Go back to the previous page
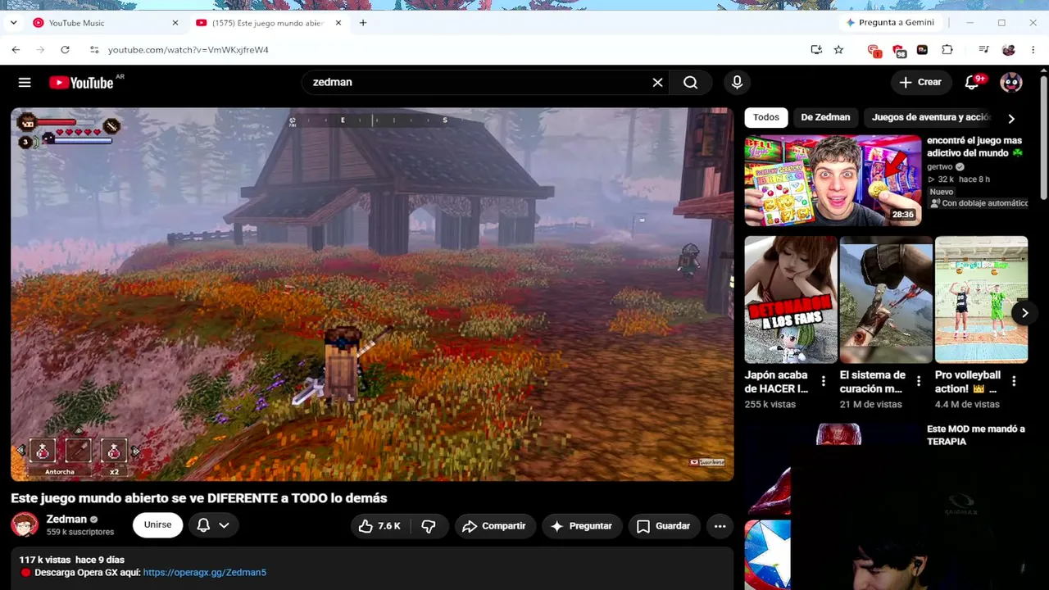The image size is (1049, 590). (x=16, y=50)
